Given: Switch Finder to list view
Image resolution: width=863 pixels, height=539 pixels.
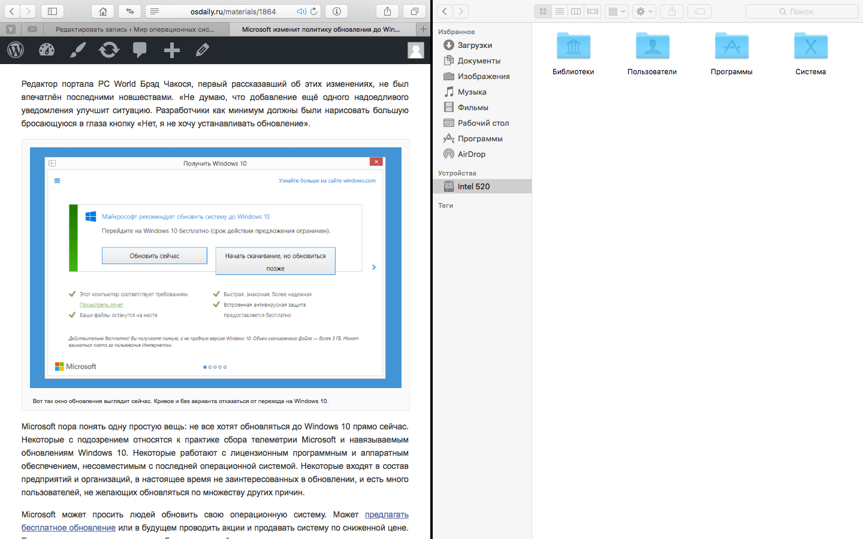Looking at the screenshot, I should coord(559,11).
